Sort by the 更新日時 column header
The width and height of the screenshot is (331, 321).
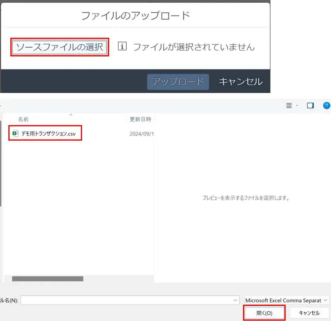(140, 119)
